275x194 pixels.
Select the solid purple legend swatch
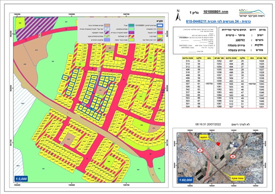pyautogui.click(x=131, y=32)
